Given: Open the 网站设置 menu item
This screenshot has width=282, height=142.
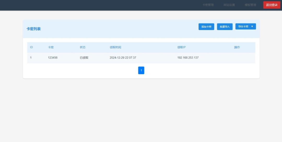Looking at the screenshot, I should tap(229, 5).
